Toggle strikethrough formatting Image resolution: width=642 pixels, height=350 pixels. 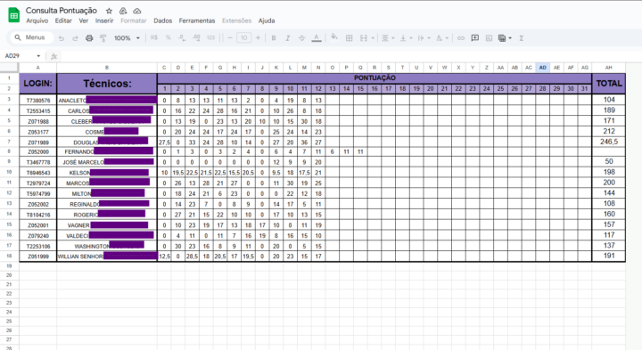point(301,38)
